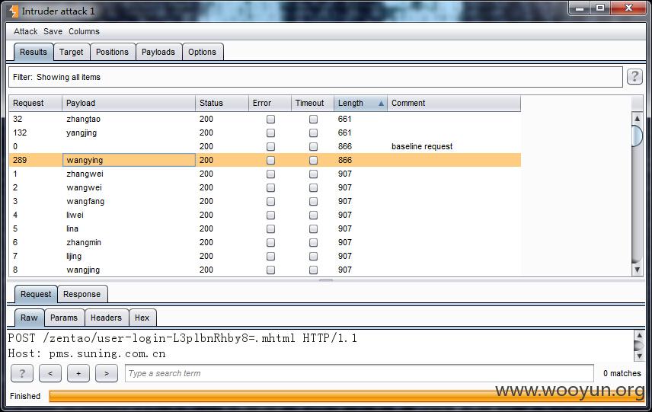Click the Length column sort arrow
The width and height of the screenshot is (652, 412).
click(x=381, y=104)
